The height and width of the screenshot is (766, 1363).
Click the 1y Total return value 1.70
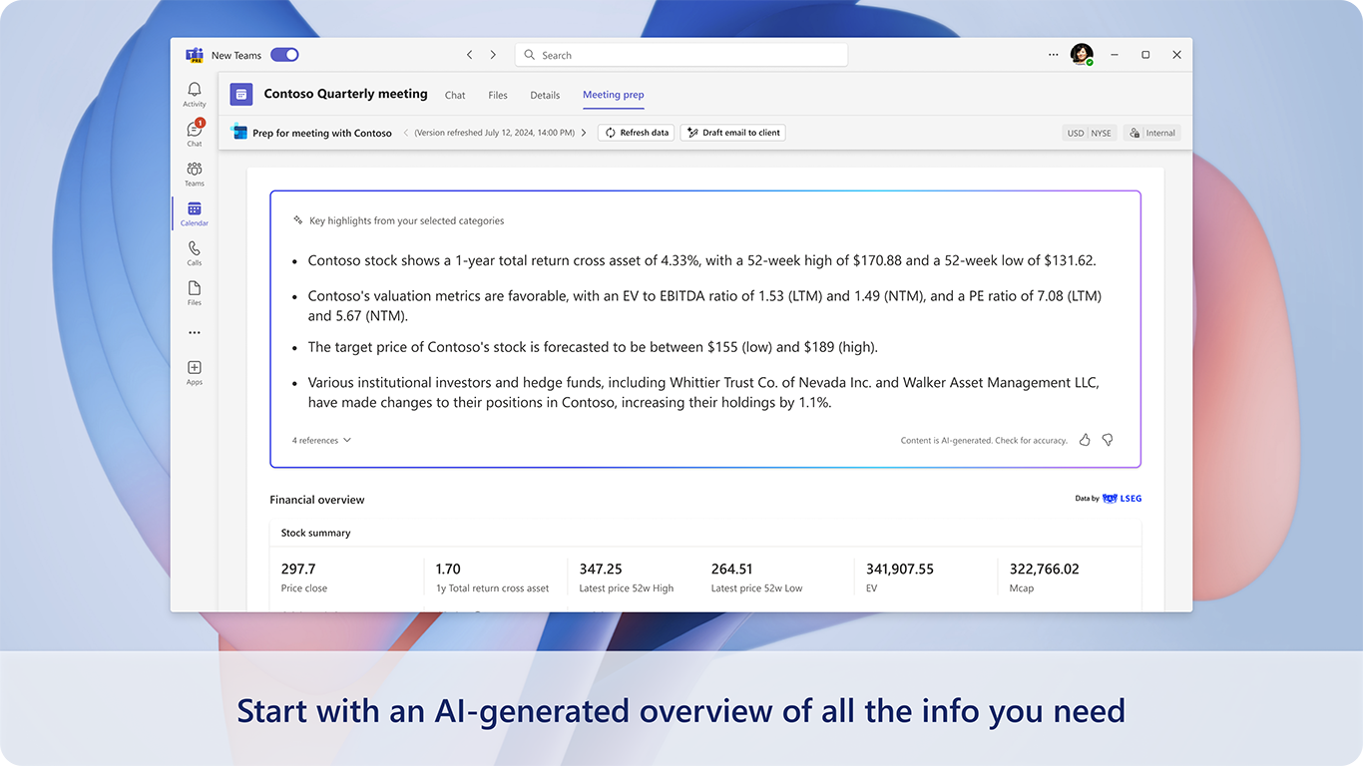click(448, 569)
